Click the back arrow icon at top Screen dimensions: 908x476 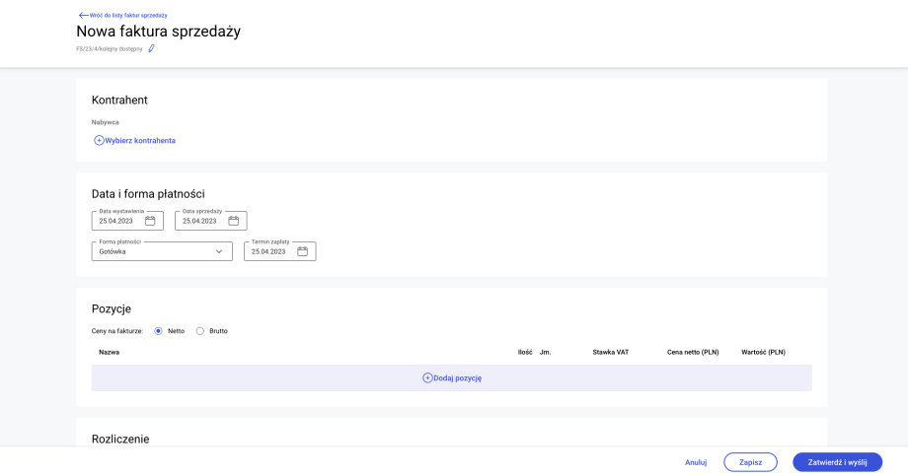(83, 16)
